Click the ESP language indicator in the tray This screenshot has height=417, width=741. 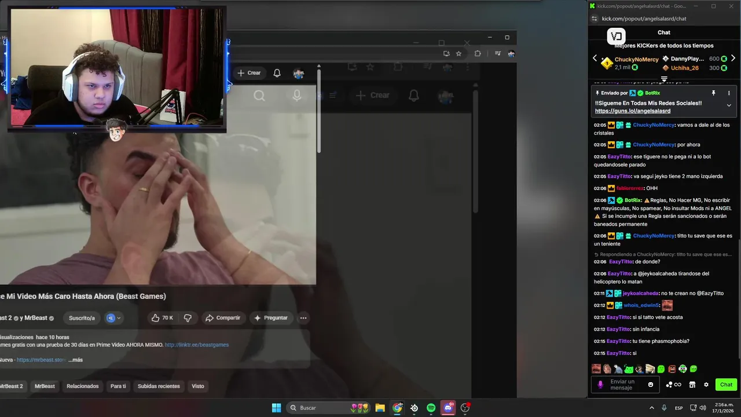coord(678,408)
